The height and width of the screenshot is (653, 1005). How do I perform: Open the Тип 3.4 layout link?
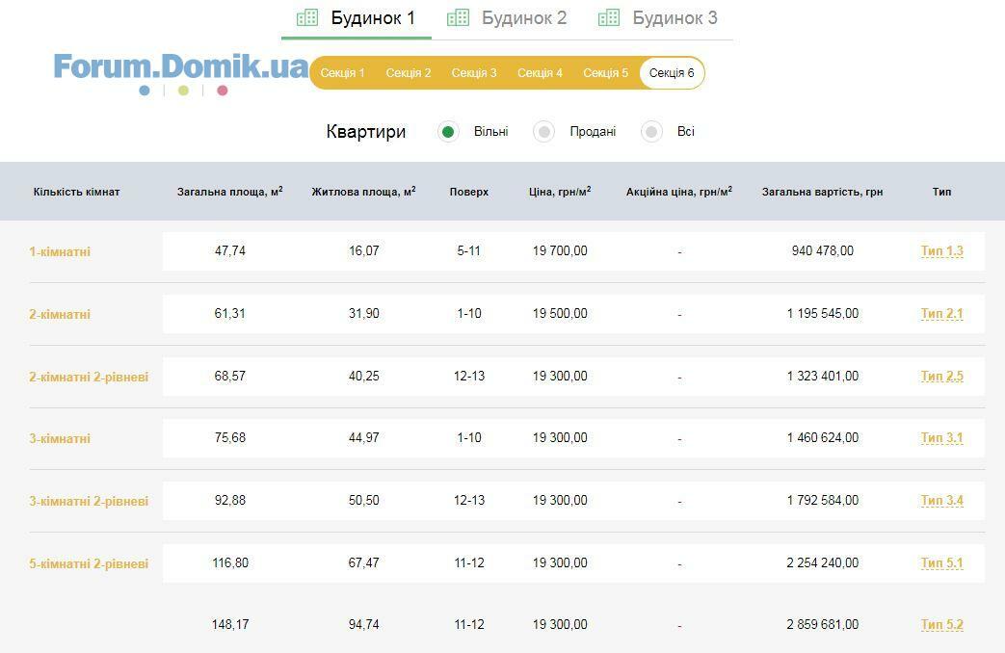(941, 500)
